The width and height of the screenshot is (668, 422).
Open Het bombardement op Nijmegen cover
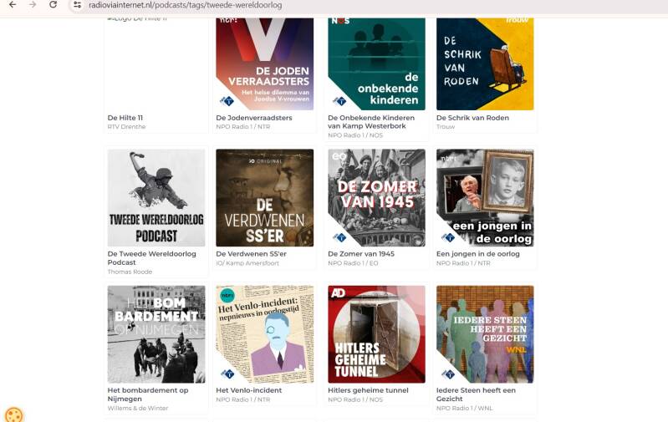pos(156,334)
